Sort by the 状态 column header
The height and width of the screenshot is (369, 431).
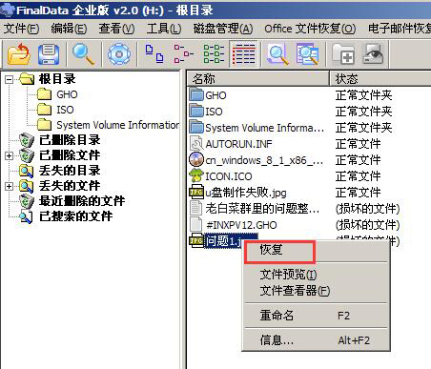point(380,78)
